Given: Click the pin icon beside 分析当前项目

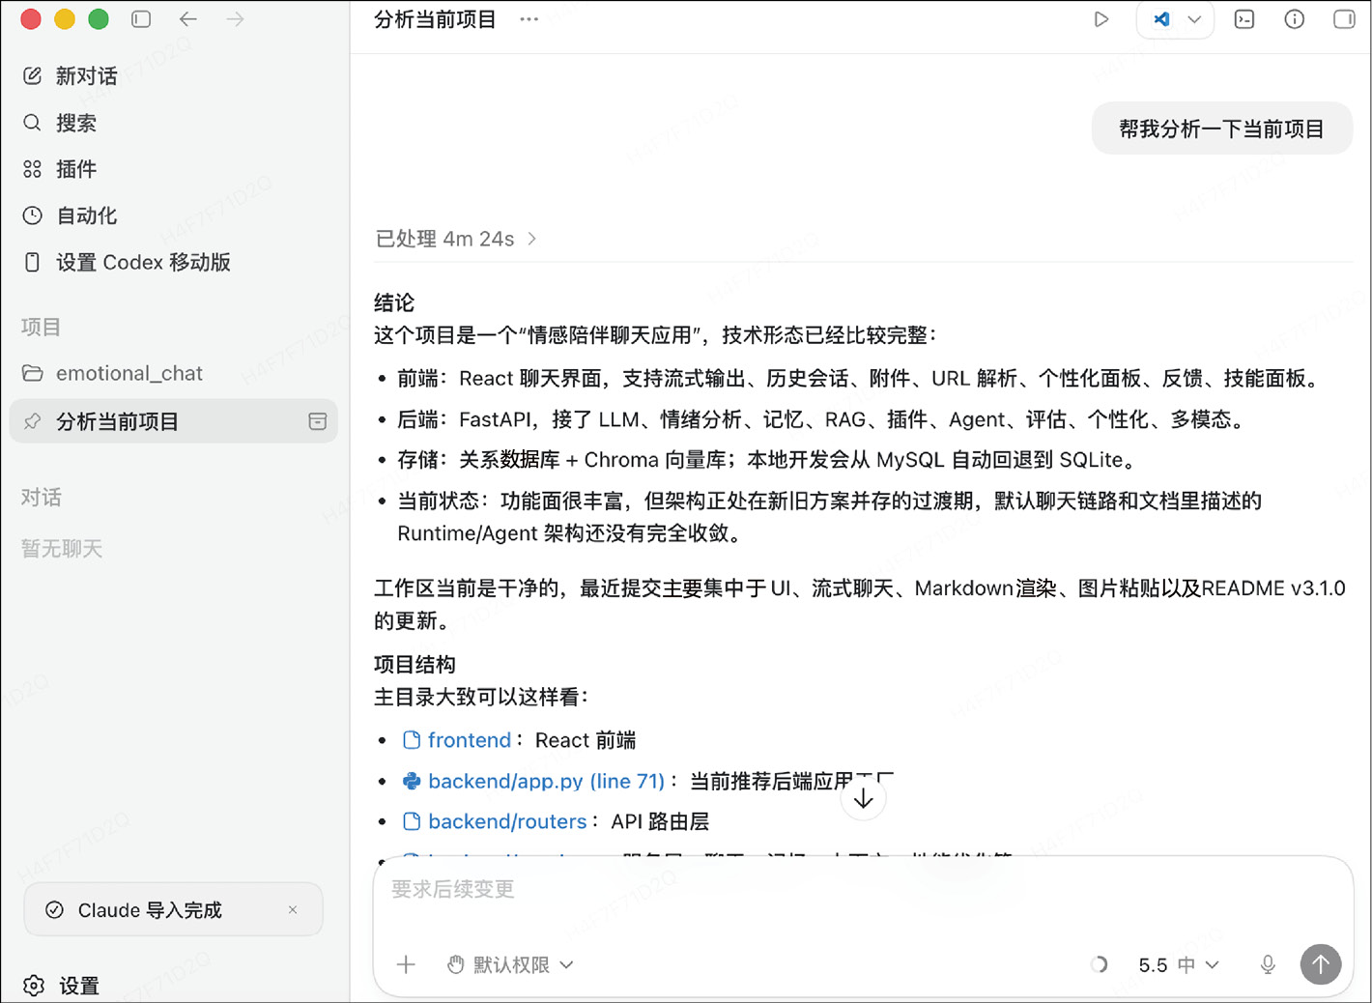Looking at the screenshot, I should [33, 421].
